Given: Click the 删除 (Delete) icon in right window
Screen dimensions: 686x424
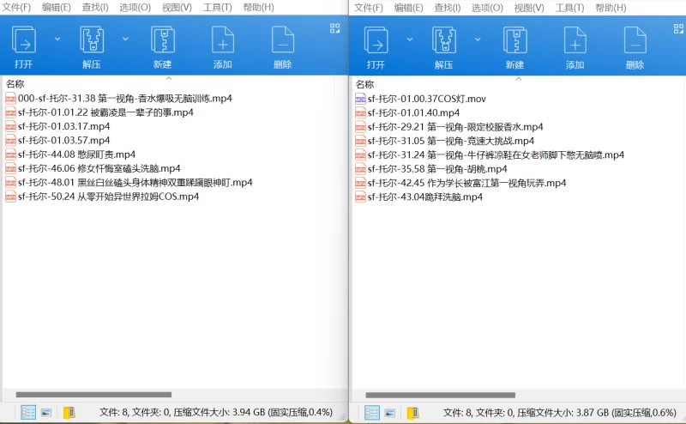Looking at the screenshot, I should 635,39.
